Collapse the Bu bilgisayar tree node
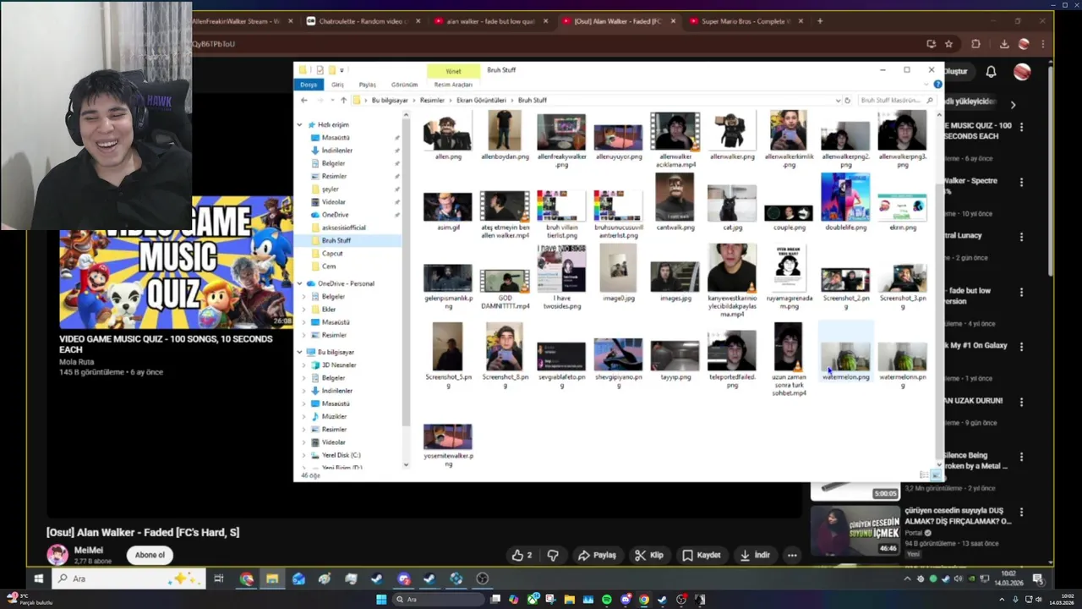Image resolution: width=1082 pixels, height=609 pixels. [x=299, y=352]
